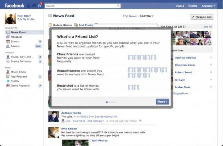Click the Next button in dialog

pos(162,102)
